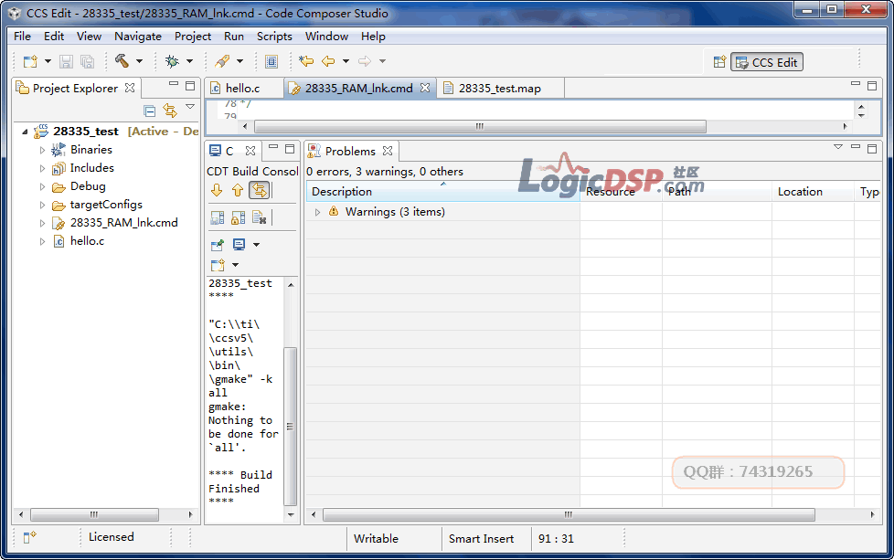Close the Problems view tab
This screenshot has height=560, width=894.
388,151
